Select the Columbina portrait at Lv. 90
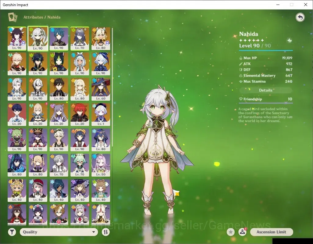 17,38
